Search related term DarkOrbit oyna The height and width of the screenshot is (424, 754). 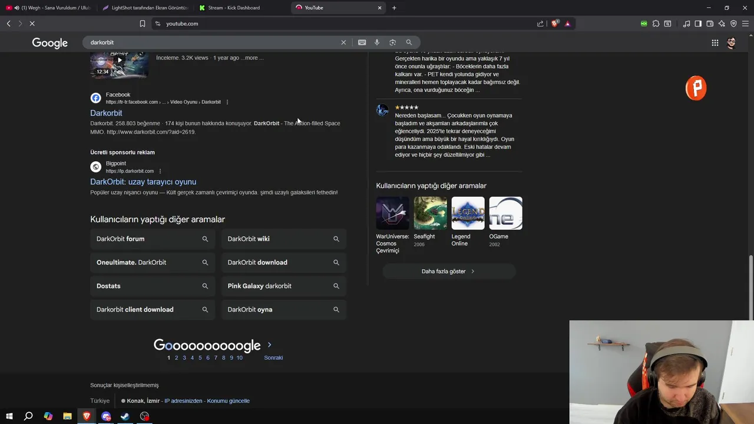coord(284,309)
